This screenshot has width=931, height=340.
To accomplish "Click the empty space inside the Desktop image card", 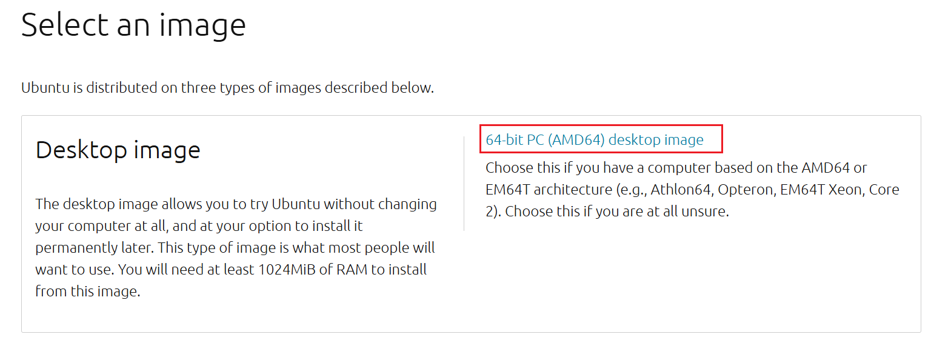I will [x=667, y=279].
